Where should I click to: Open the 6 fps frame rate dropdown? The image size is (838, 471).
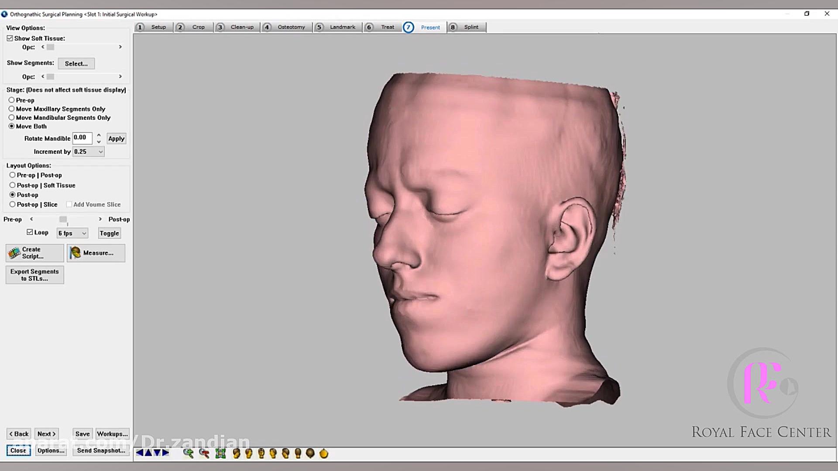click(84, 233)
